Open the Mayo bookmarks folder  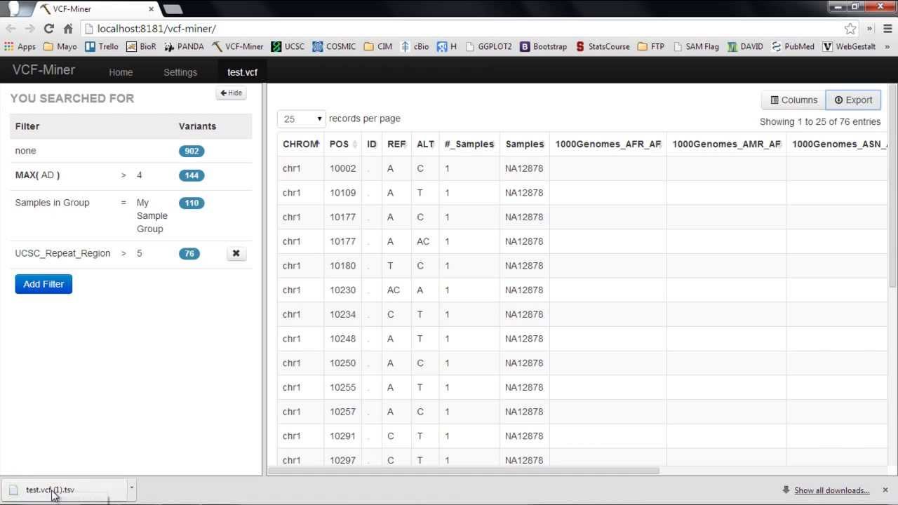tap(60, 46)
